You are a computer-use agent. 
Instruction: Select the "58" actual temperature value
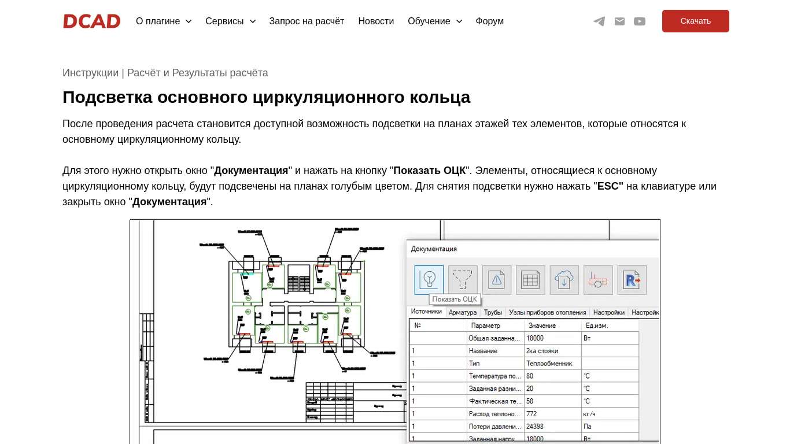coord(552,401)
